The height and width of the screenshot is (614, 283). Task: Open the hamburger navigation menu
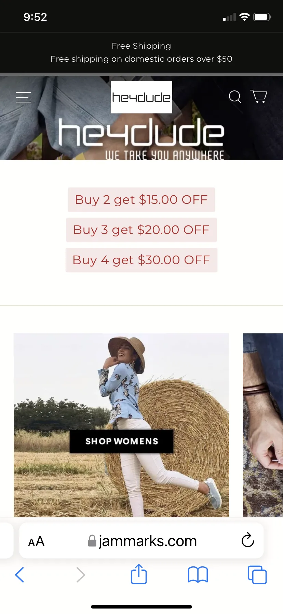point(23,97)
